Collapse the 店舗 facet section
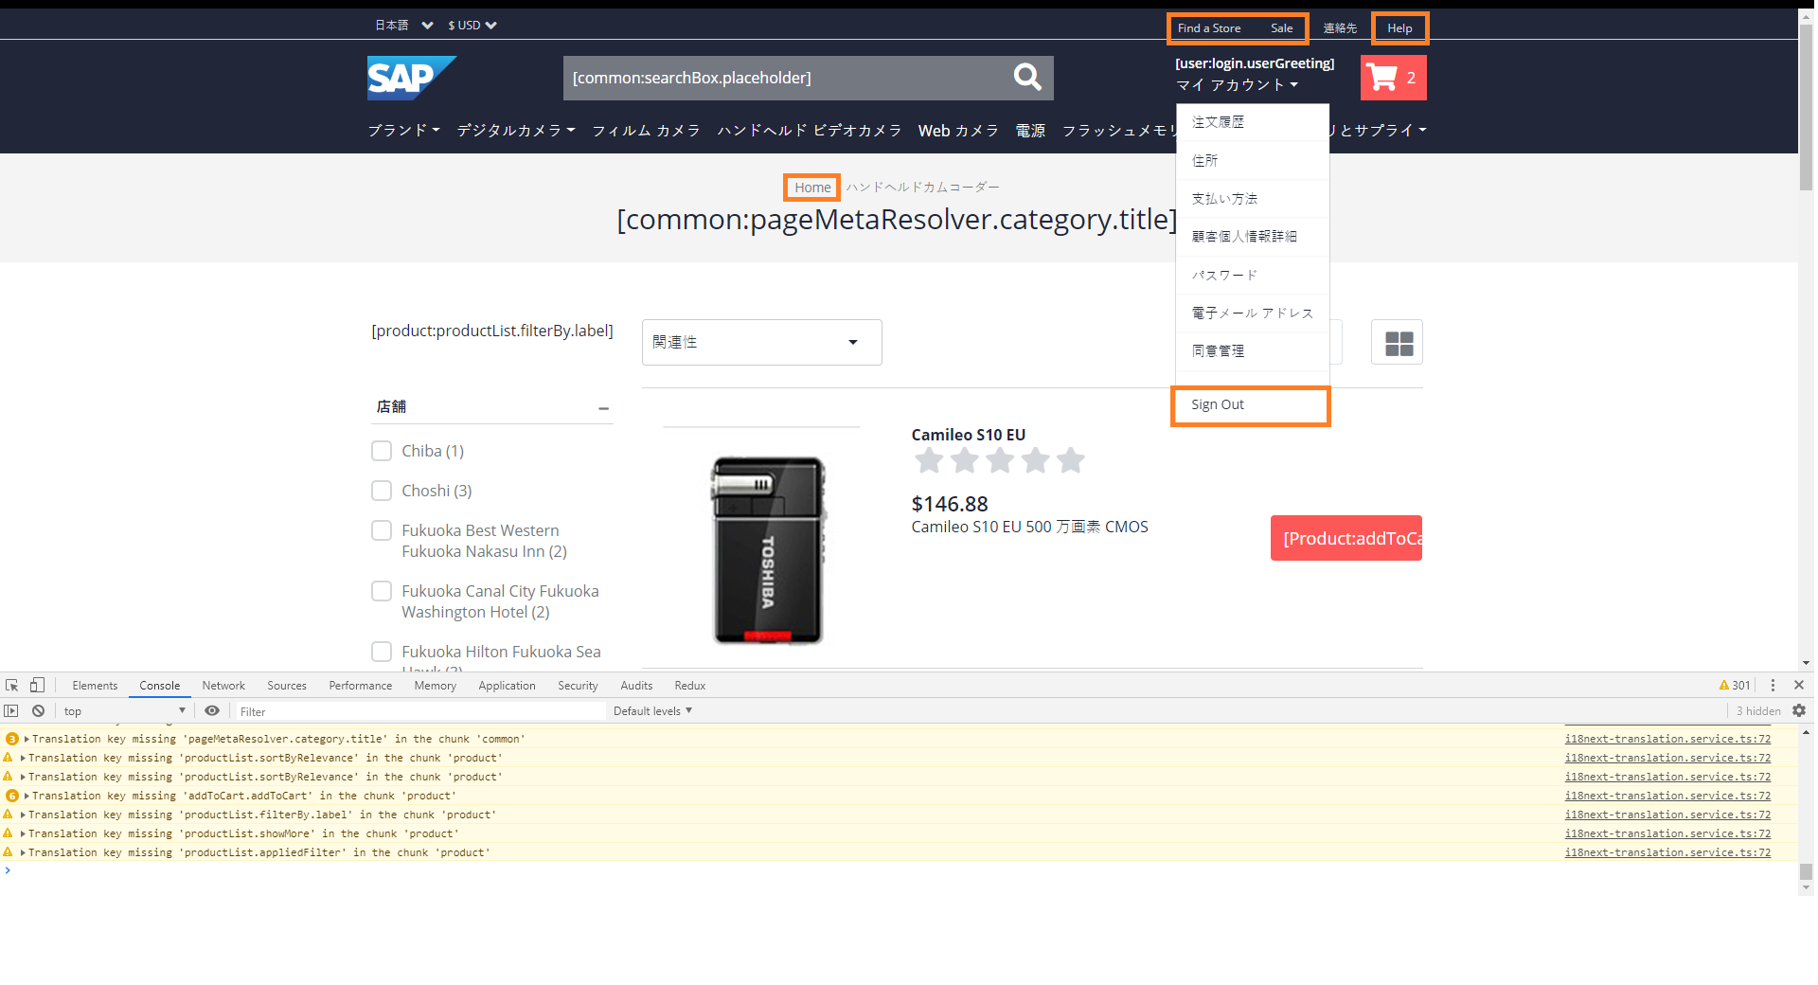The height and width of the screenshot is (985, 1818). pyautogui.click(x=603, y=408)
